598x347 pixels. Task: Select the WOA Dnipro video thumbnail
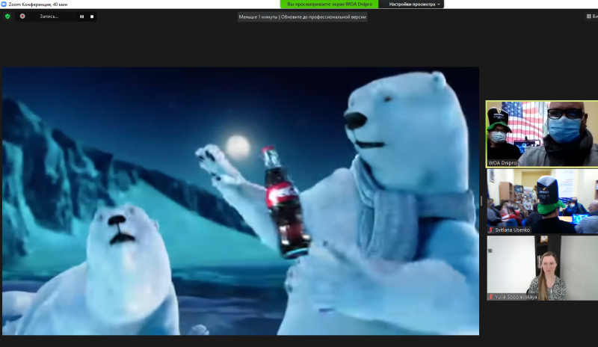[542, 134]
